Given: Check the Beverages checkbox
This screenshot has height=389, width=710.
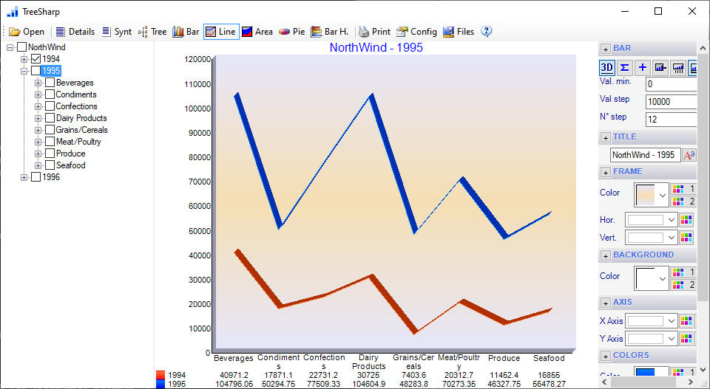Looking at the screenshot, I should [50, 83].
